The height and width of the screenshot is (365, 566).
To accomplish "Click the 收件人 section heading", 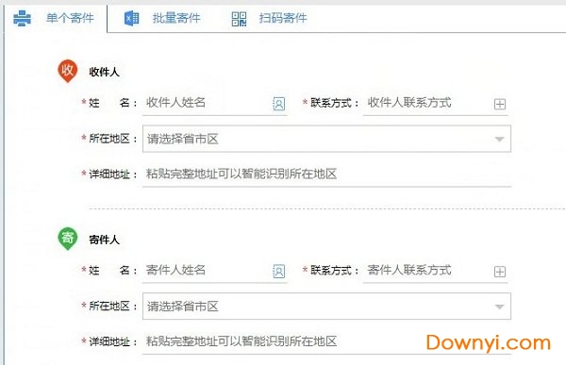I will pos(104,72).
